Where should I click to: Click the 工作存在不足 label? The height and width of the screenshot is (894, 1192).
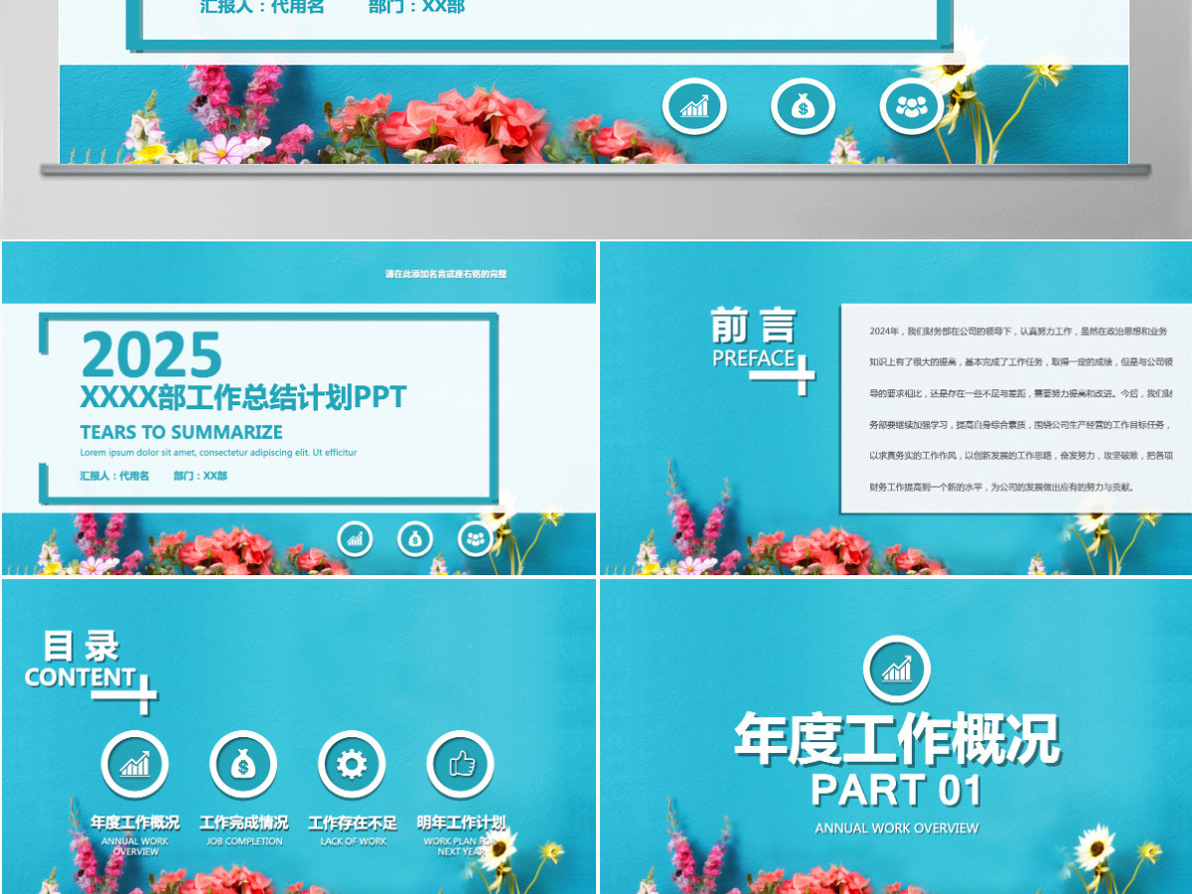click(x=352, y=823)
